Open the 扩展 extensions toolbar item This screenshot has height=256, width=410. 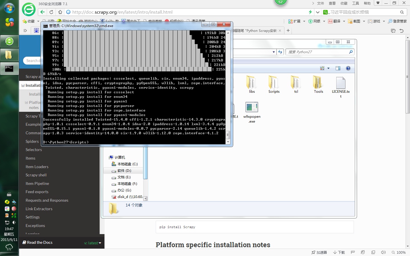(294, 21)
